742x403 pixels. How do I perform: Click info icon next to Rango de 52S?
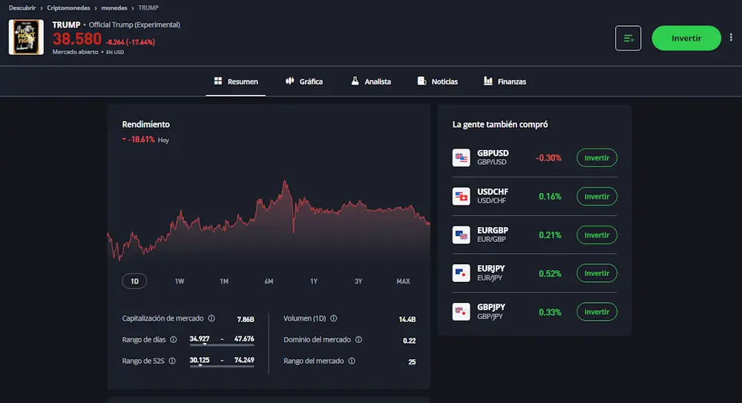click(x=172, y=361)
